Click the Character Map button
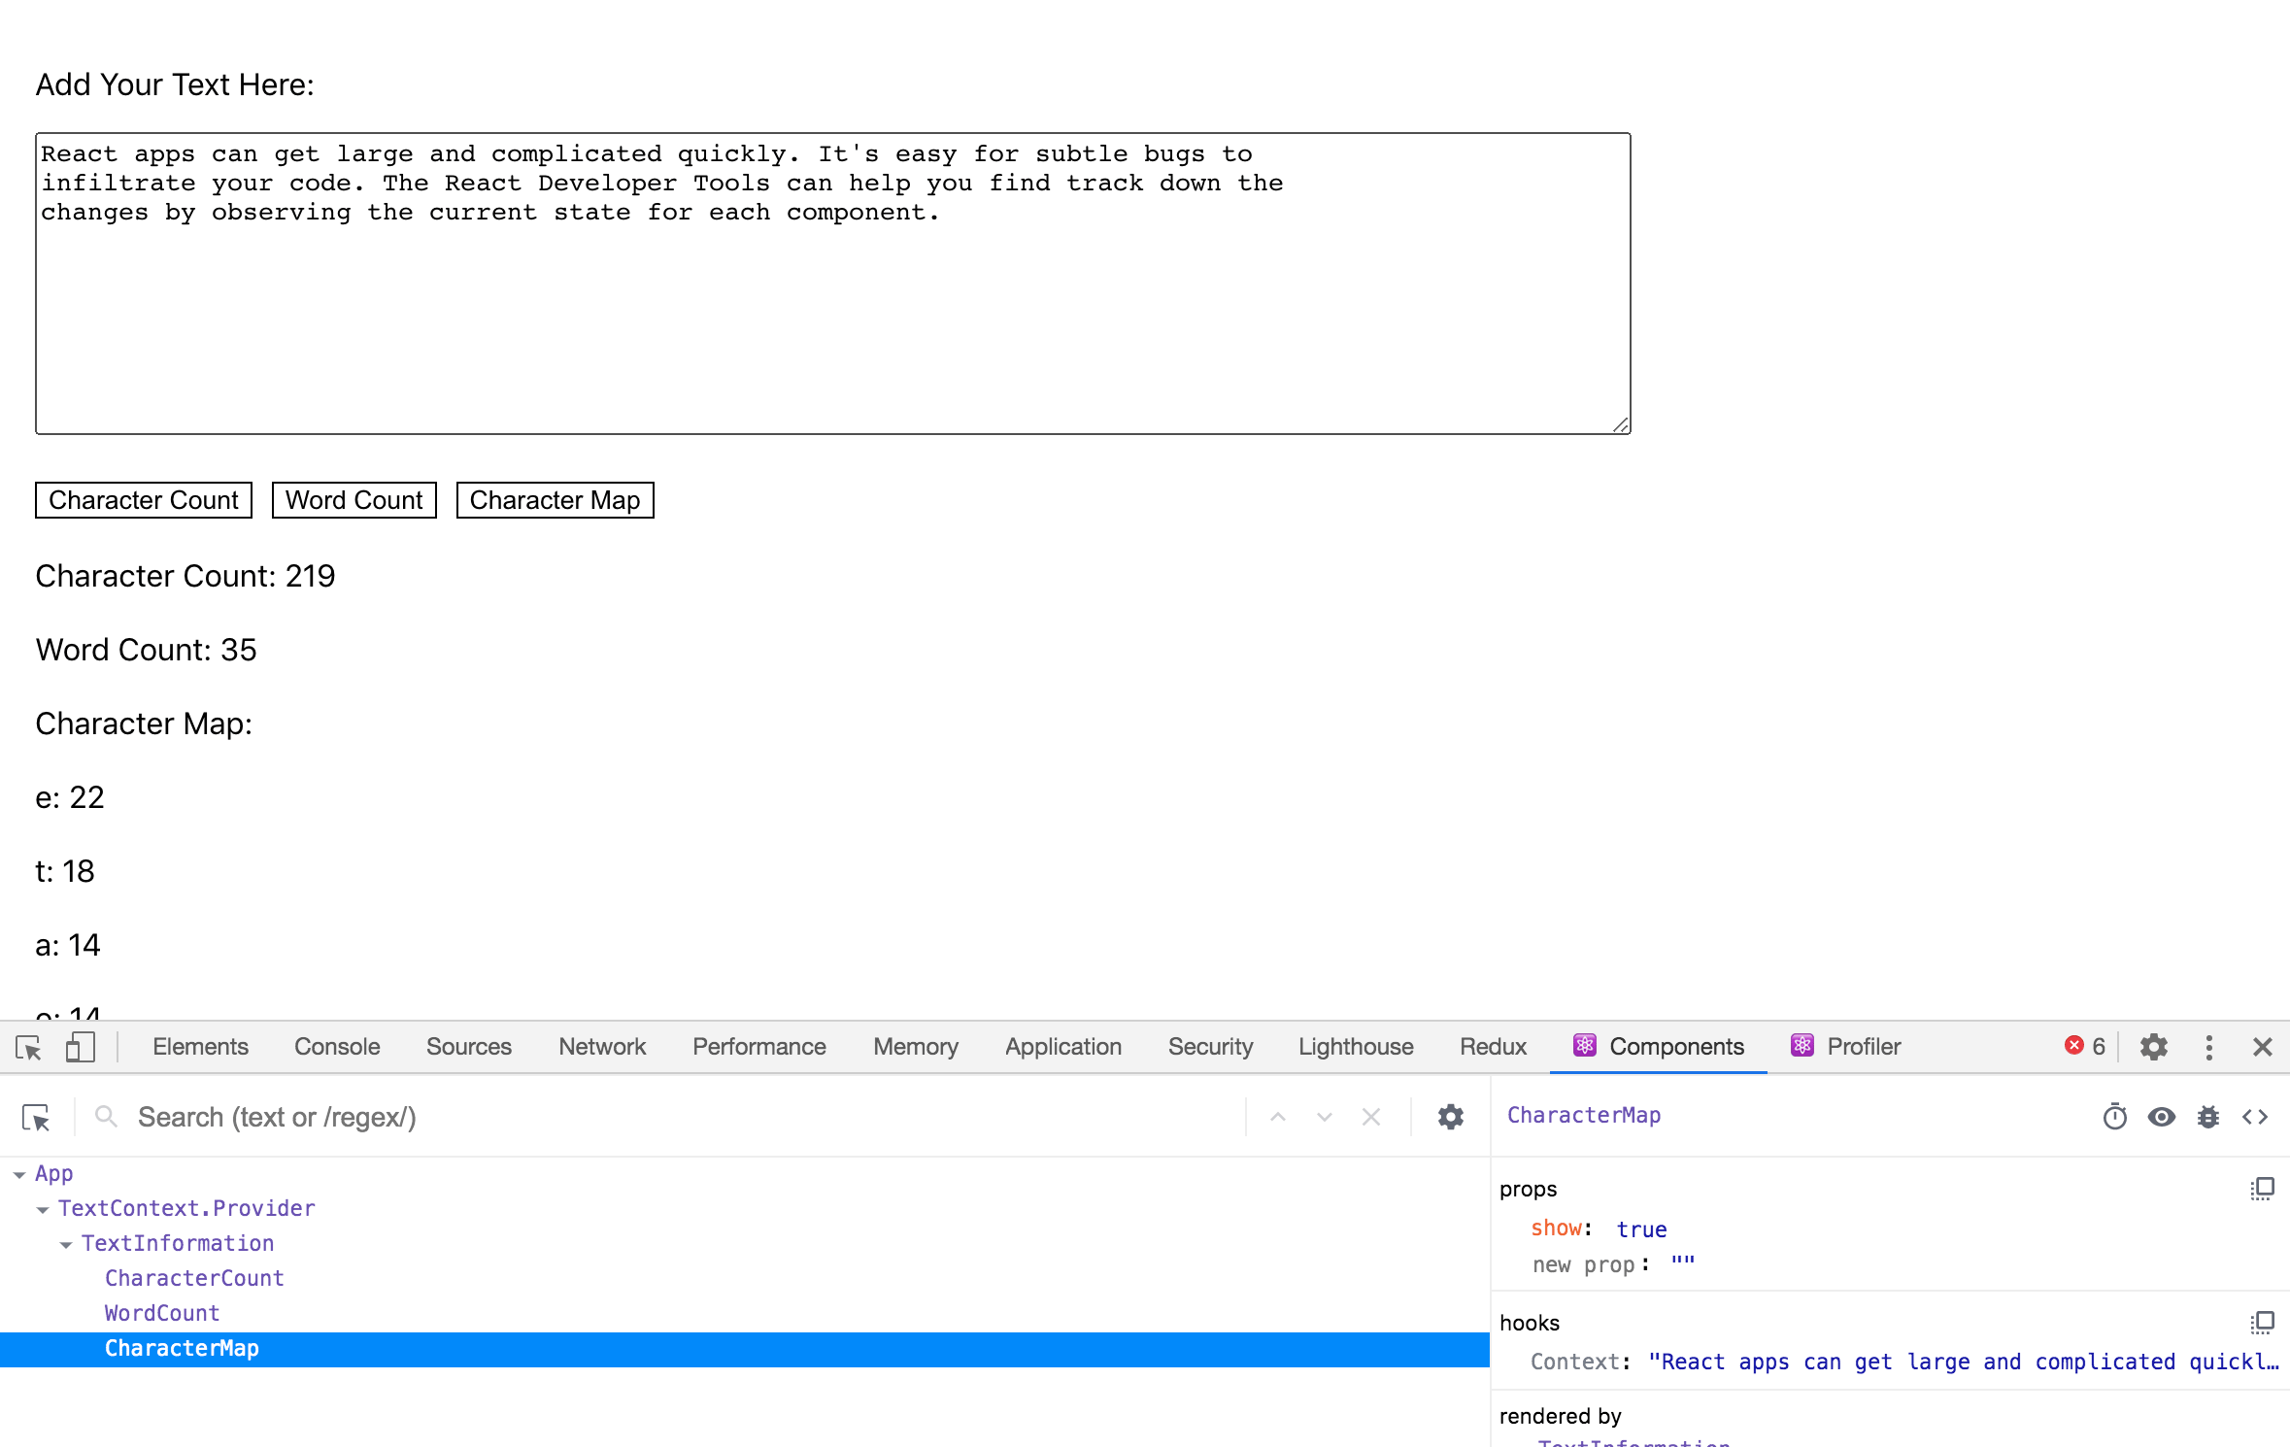The height and width of the screenshot is (1447, 2290). coord(556,500)
